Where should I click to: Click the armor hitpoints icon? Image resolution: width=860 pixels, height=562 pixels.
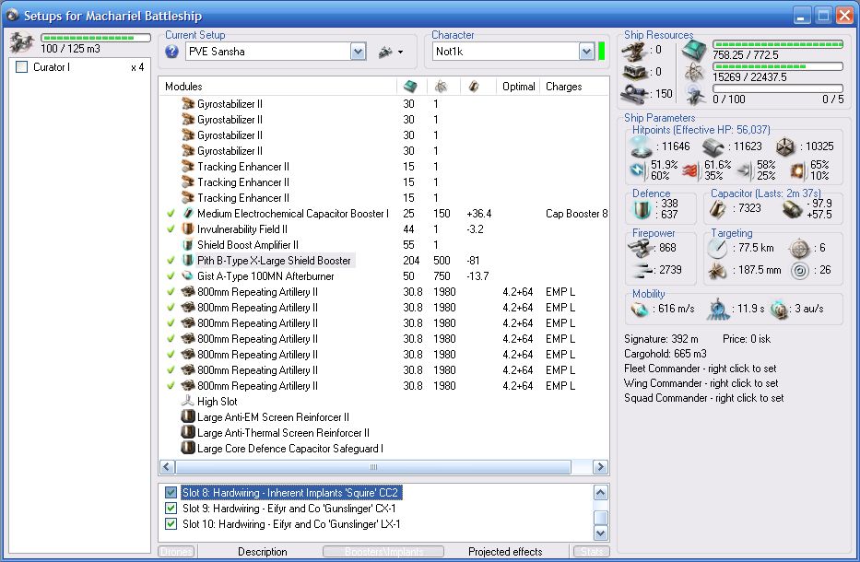(713, 146)
